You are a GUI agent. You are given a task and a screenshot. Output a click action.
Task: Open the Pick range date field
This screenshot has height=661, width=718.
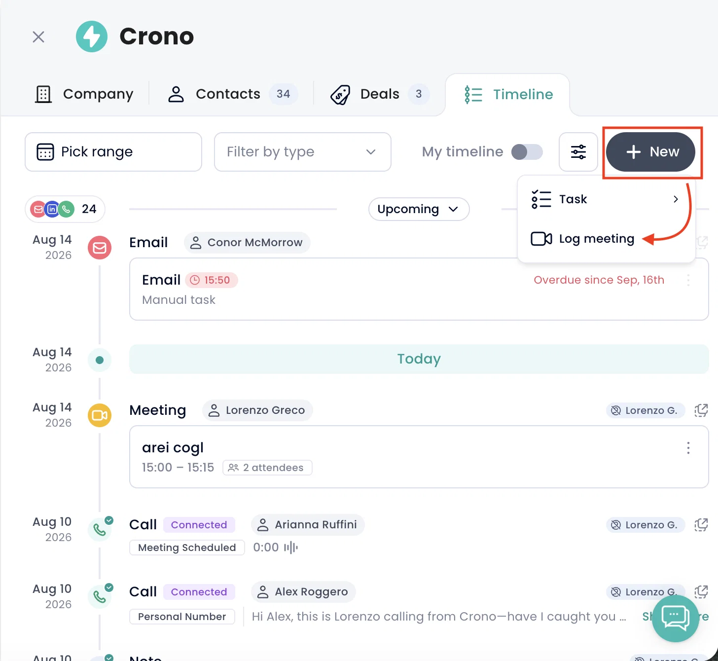click(113, 152)
